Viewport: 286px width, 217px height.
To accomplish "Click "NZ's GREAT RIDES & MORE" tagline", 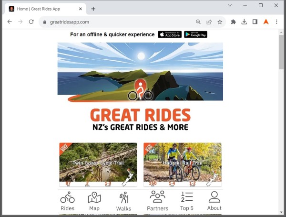I will (140, 127).
